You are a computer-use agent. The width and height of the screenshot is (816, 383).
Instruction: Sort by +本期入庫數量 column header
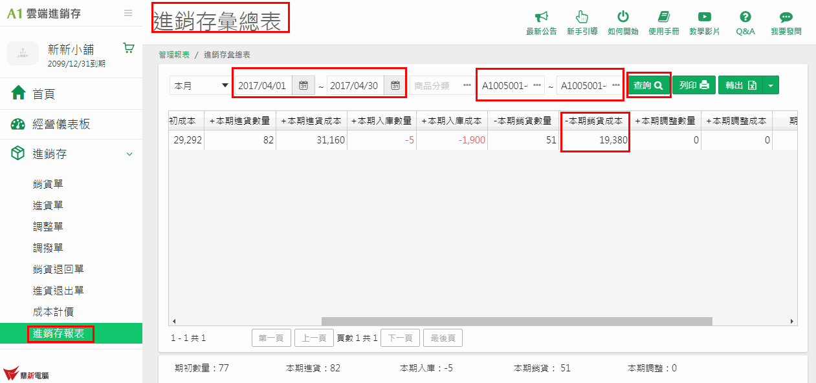point(382,121)
